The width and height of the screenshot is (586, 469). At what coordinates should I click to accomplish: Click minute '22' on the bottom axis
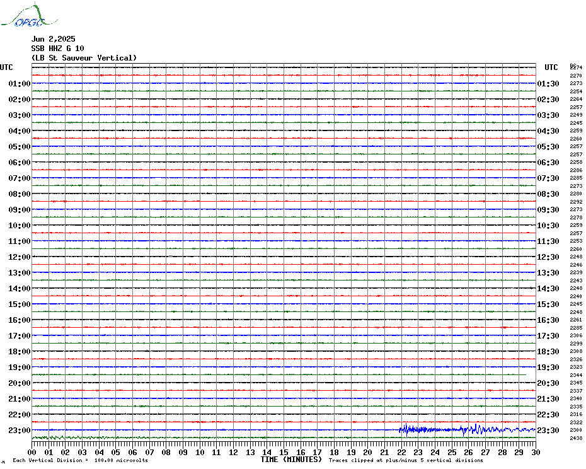pos(401,452)
